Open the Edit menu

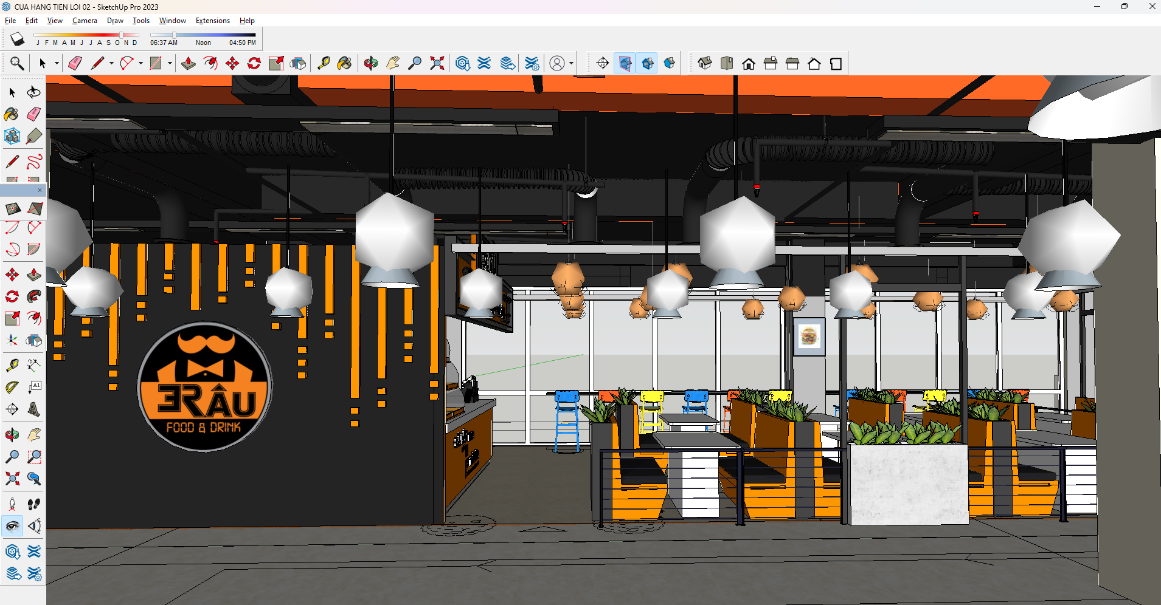32,21
